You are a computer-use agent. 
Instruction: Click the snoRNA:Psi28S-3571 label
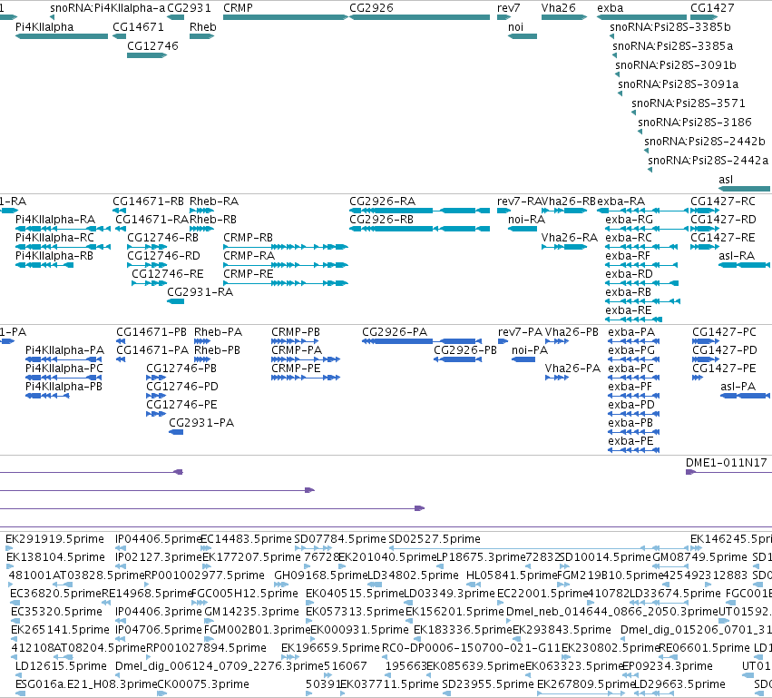tap(689, 103)
